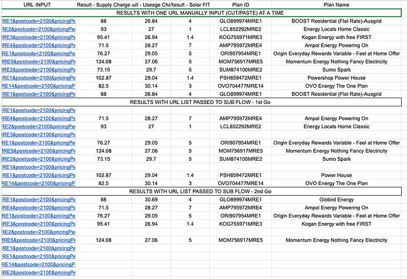
Task: Select Plan ID OVO704477MRE14 in manual section
Action: pos(241,86)
